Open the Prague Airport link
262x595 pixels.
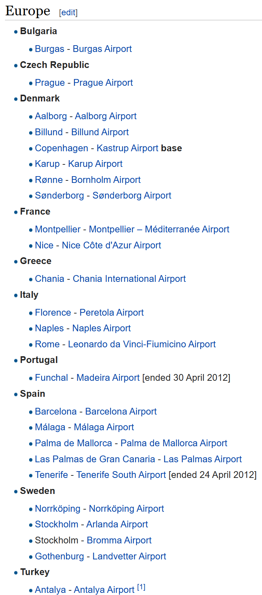[103, 83]
